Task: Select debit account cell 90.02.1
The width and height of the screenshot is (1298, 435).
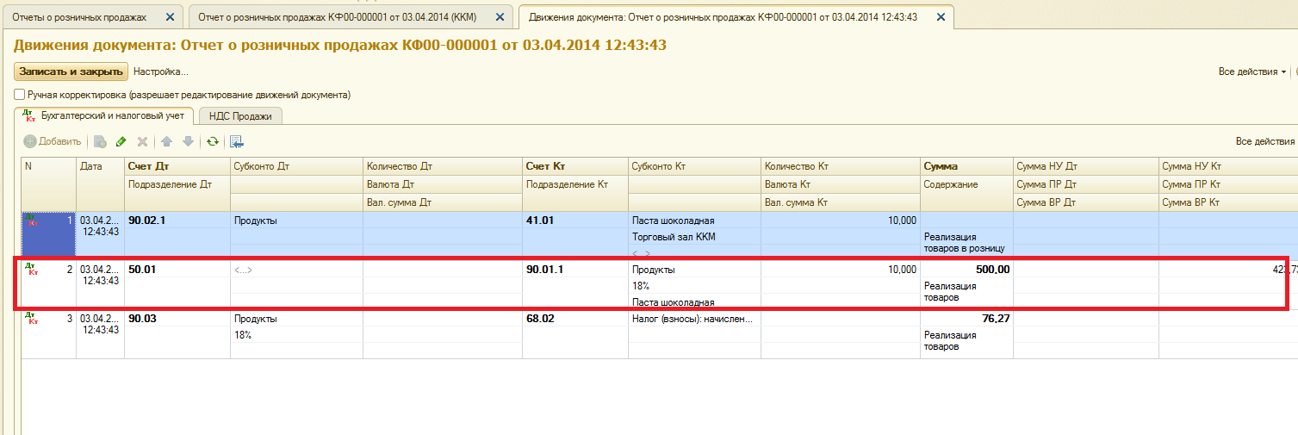Action: pos(177,221)
